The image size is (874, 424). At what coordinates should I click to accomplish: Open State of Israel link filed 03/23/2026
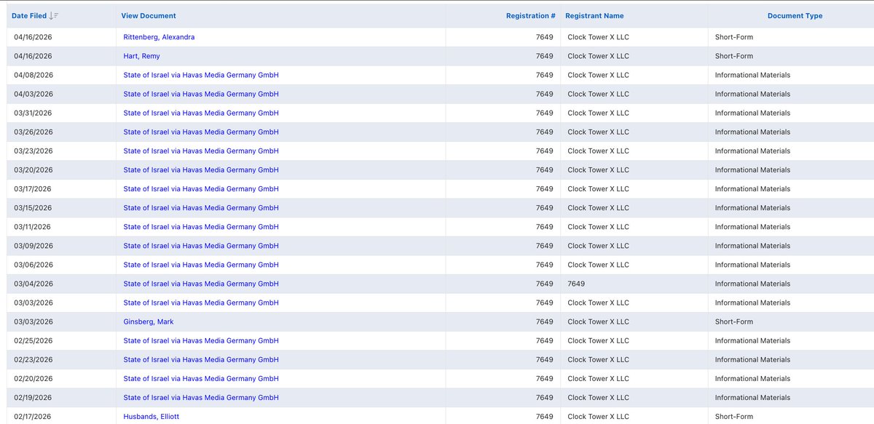tap(201, 151)
